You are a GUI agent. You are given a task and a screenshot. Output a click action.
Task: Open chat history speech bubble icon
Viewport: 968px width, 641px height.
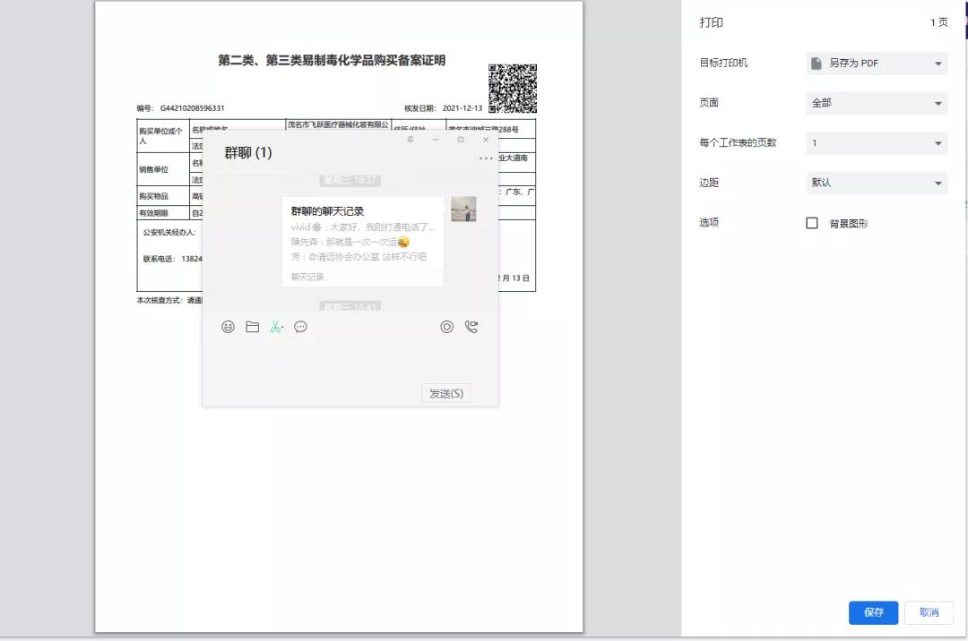coord(301,327)
